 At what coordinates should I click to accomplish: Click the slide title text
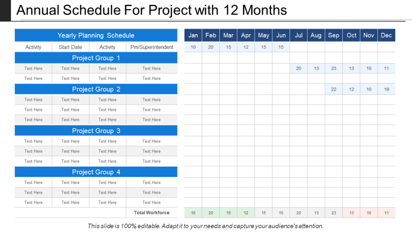(x=152, y=10)
